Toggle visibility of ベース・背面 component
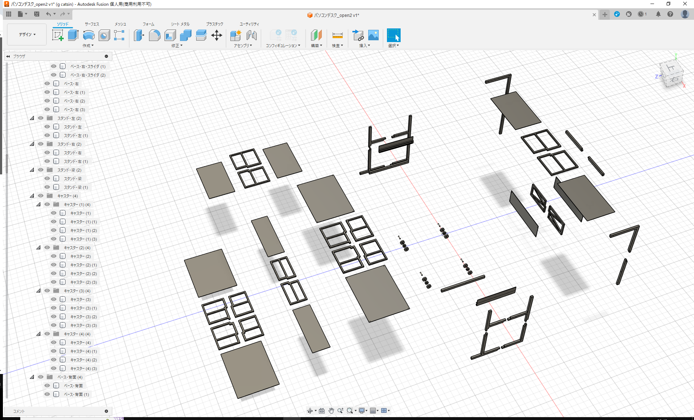The image size is (694, 420). click(47, 385)
